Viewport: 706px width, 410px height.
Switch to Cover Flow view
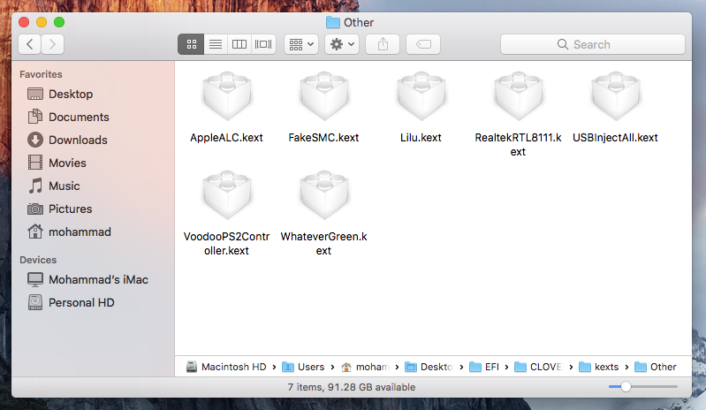(x=263, y=44)
